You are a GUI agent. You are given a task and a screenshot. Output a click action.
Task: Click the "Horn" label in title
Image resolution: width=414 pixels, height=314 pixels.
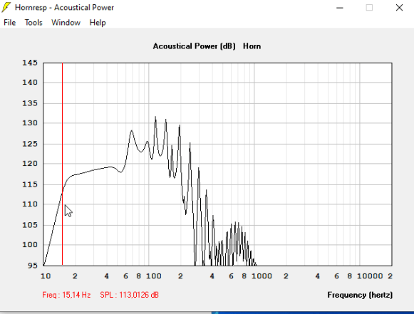coord(252,46)
